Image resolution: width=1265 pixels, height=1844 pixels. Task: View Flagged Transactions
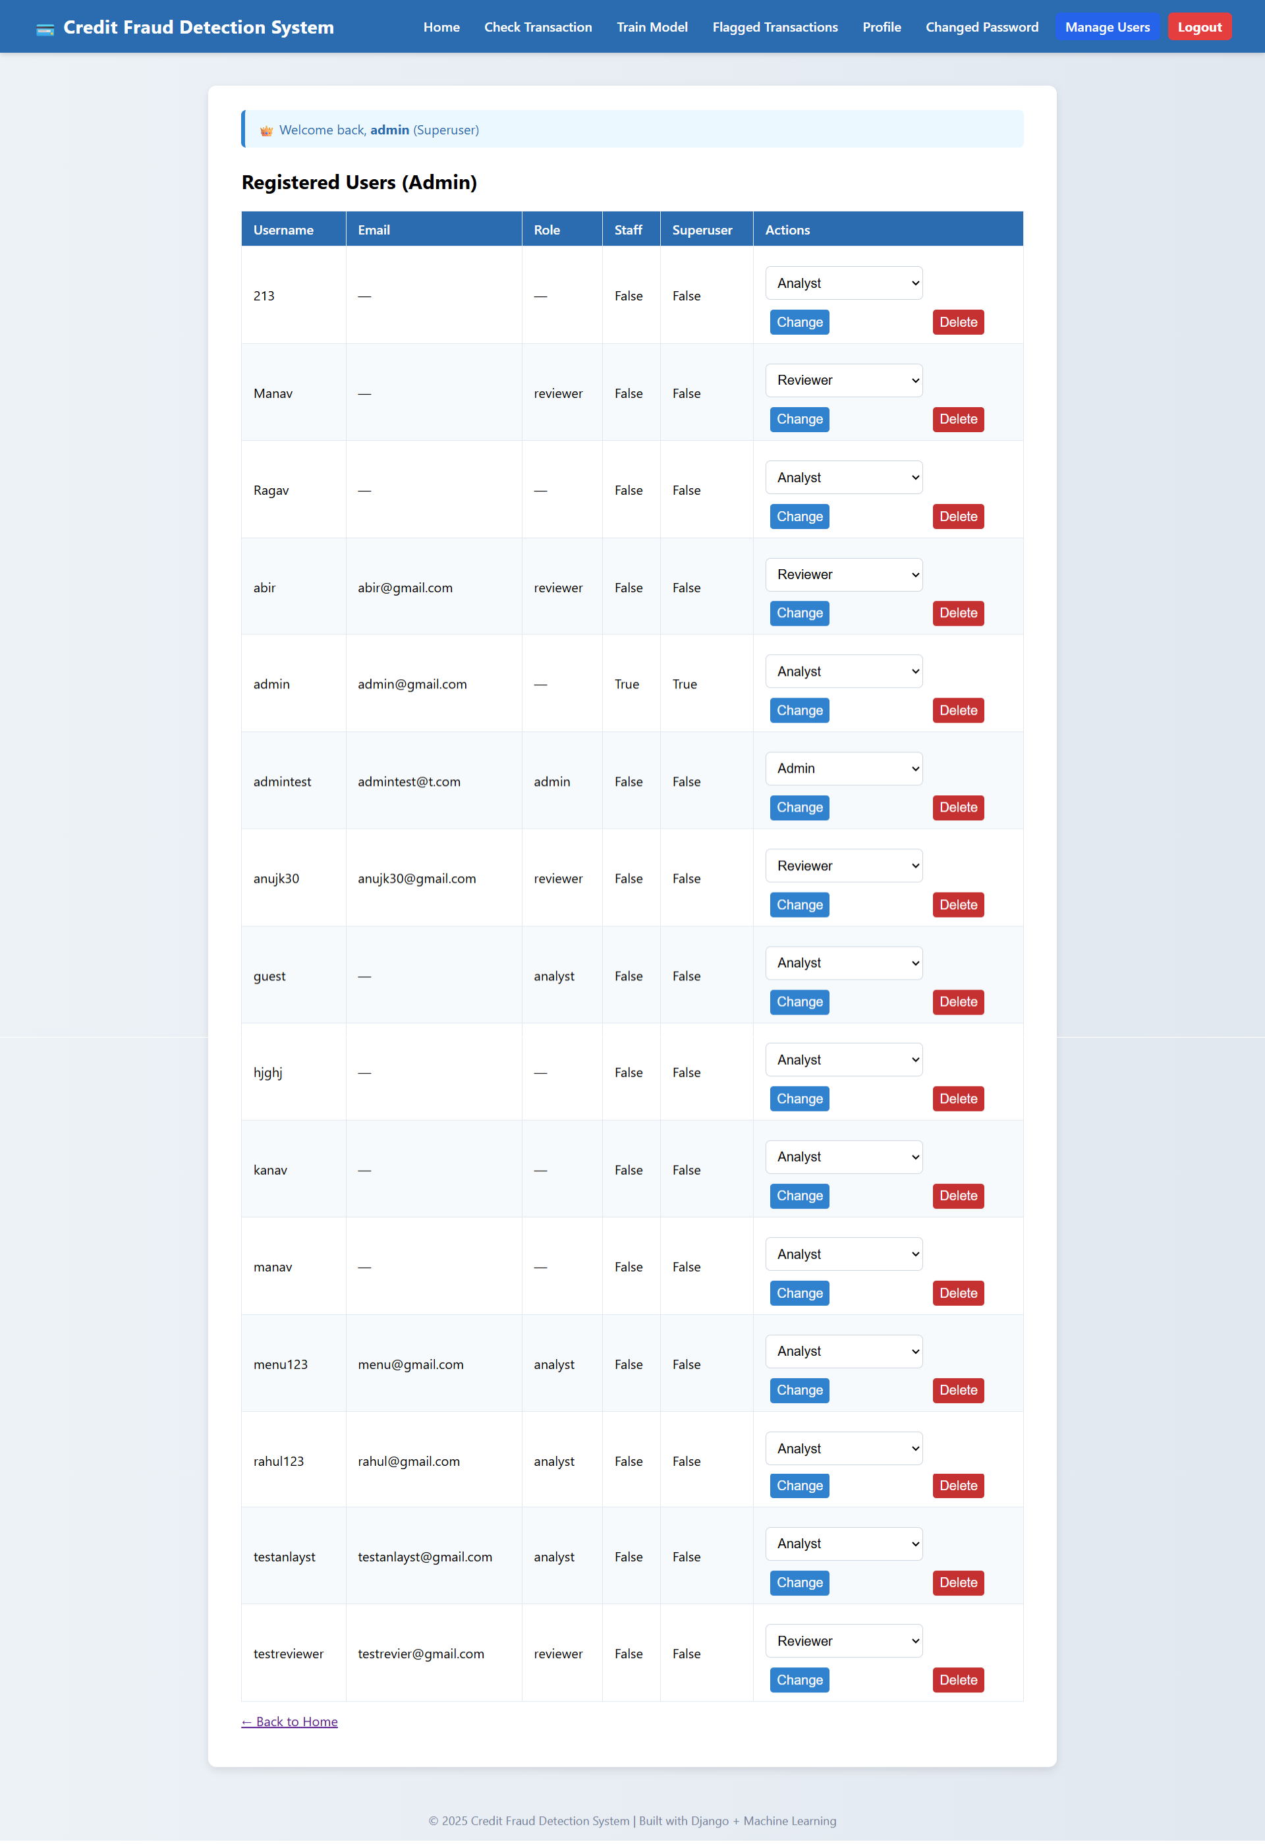(775, 26)
